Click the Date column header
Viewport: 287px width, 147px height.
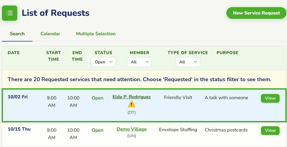14,53
